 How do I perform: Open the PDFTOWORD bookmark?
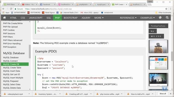click(34, 13)
